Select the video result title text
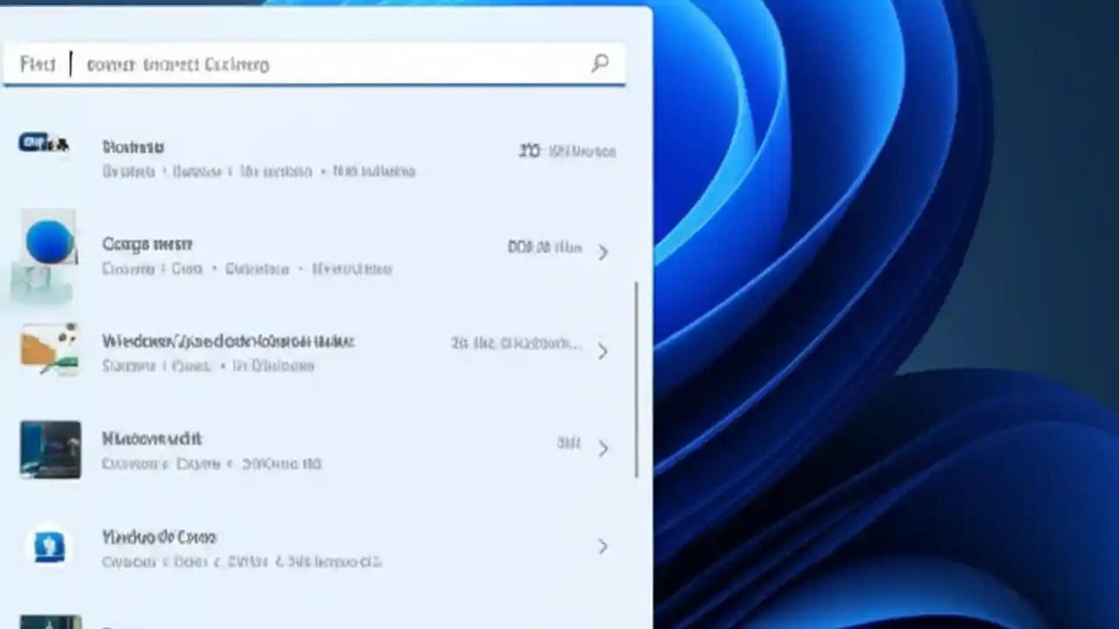The height and width of the screenshot is (629, 1119). click(158, 536)
